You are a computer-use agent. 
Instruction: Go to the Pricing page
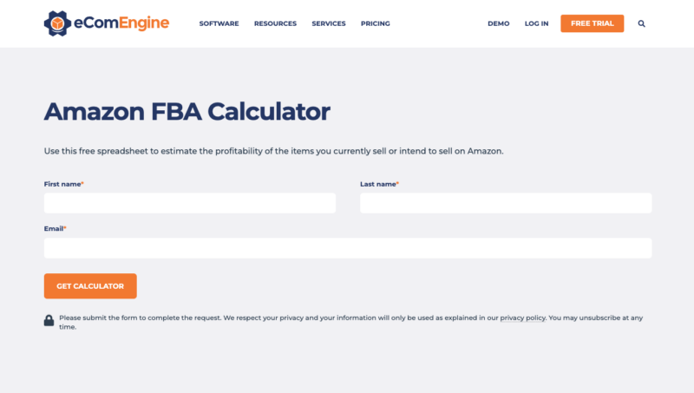[x=376, y=23]
